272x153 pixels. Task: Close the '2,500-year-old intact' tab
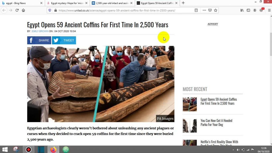(x=131, y=3)
